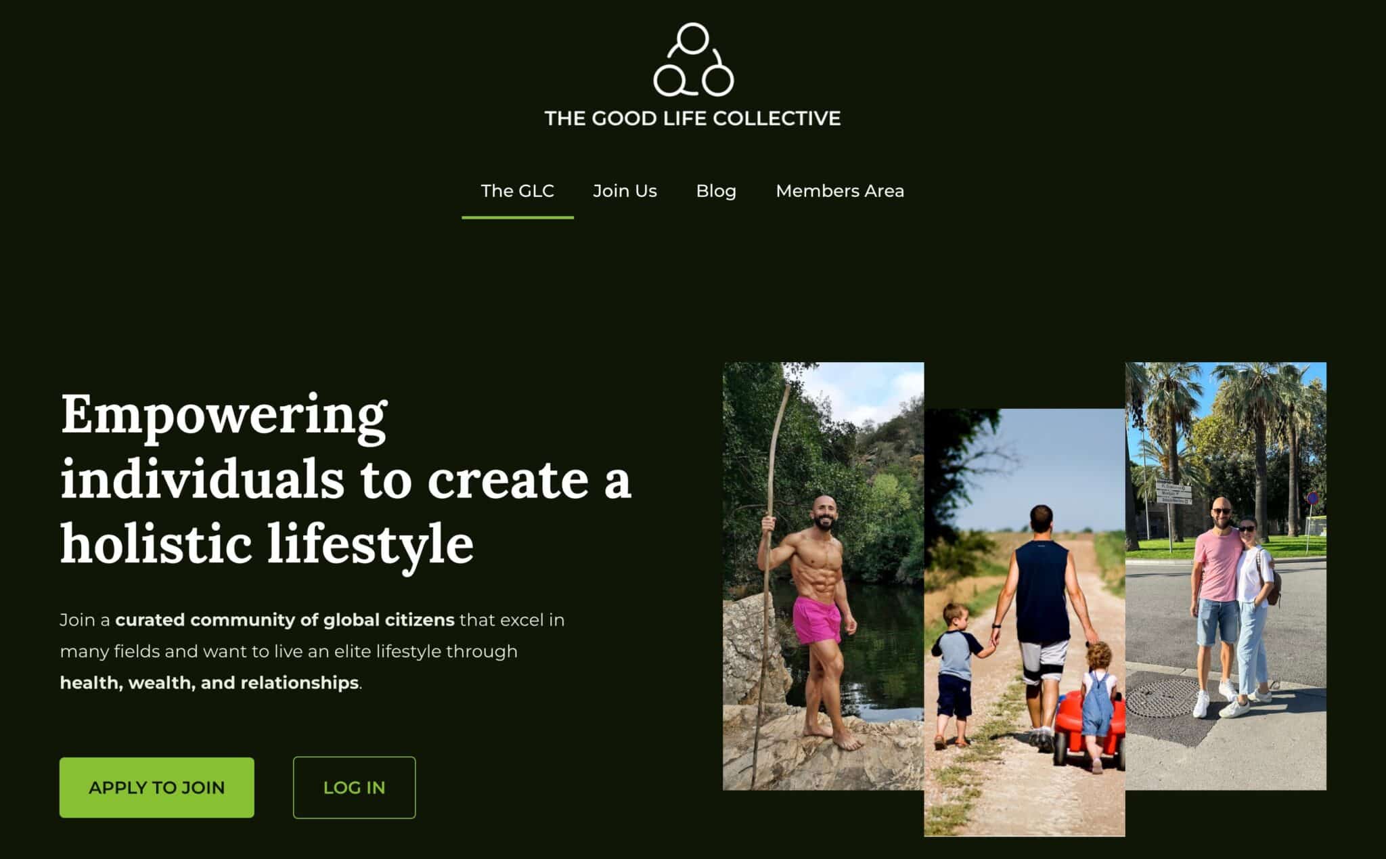The width and height of the screenshot is (1386, 859).
Task: Click the green underline beneath The GLC
Action: [x=518, y=217]
